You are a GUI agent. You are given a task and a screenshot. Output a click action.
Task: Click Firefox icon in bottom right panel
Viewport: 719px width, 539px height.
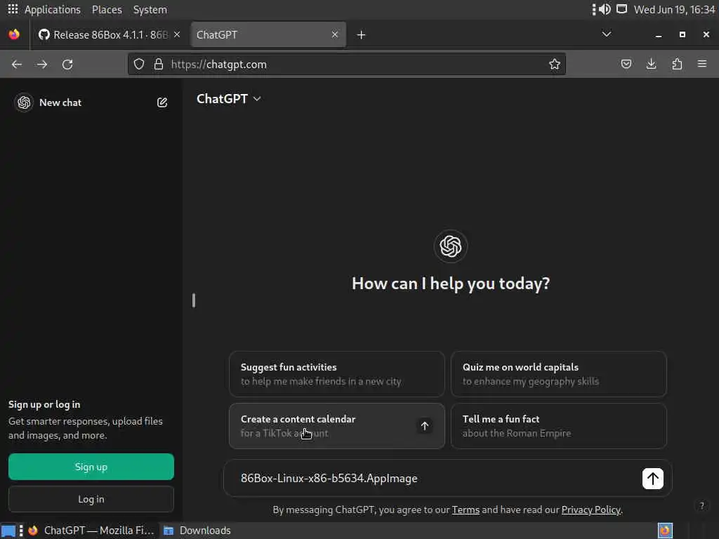(x=665, y=531)
